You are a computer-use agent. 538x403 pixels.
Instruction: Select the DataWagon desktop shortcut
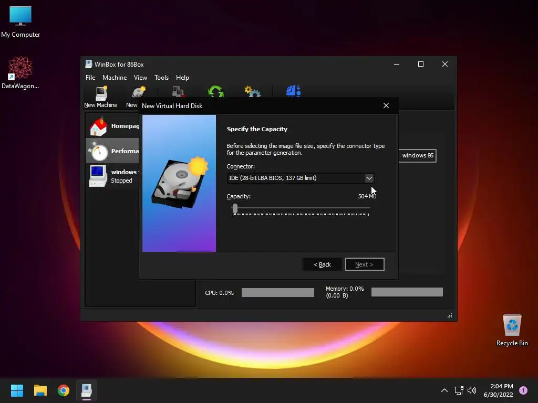pos(20,72)
